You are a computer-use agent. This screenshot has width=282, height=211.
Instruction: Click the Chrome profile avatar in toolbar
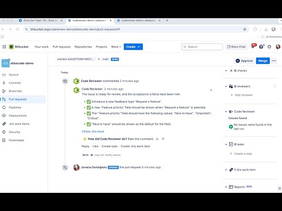click(273, 29)
